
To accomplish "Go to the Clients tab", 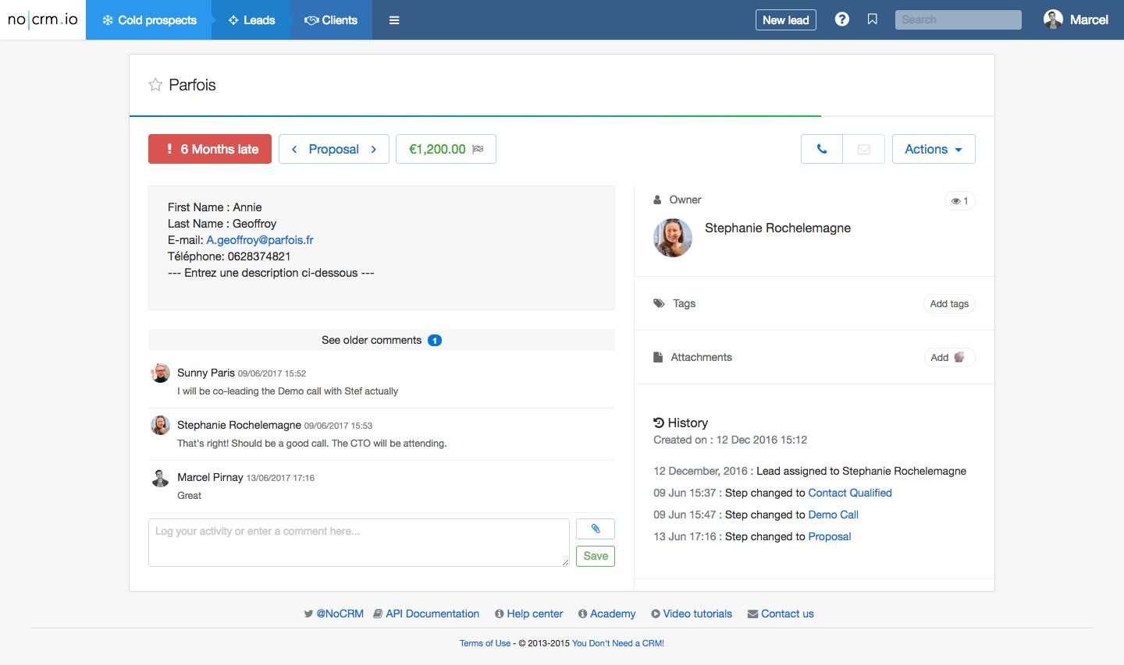I will click(331, 20).
